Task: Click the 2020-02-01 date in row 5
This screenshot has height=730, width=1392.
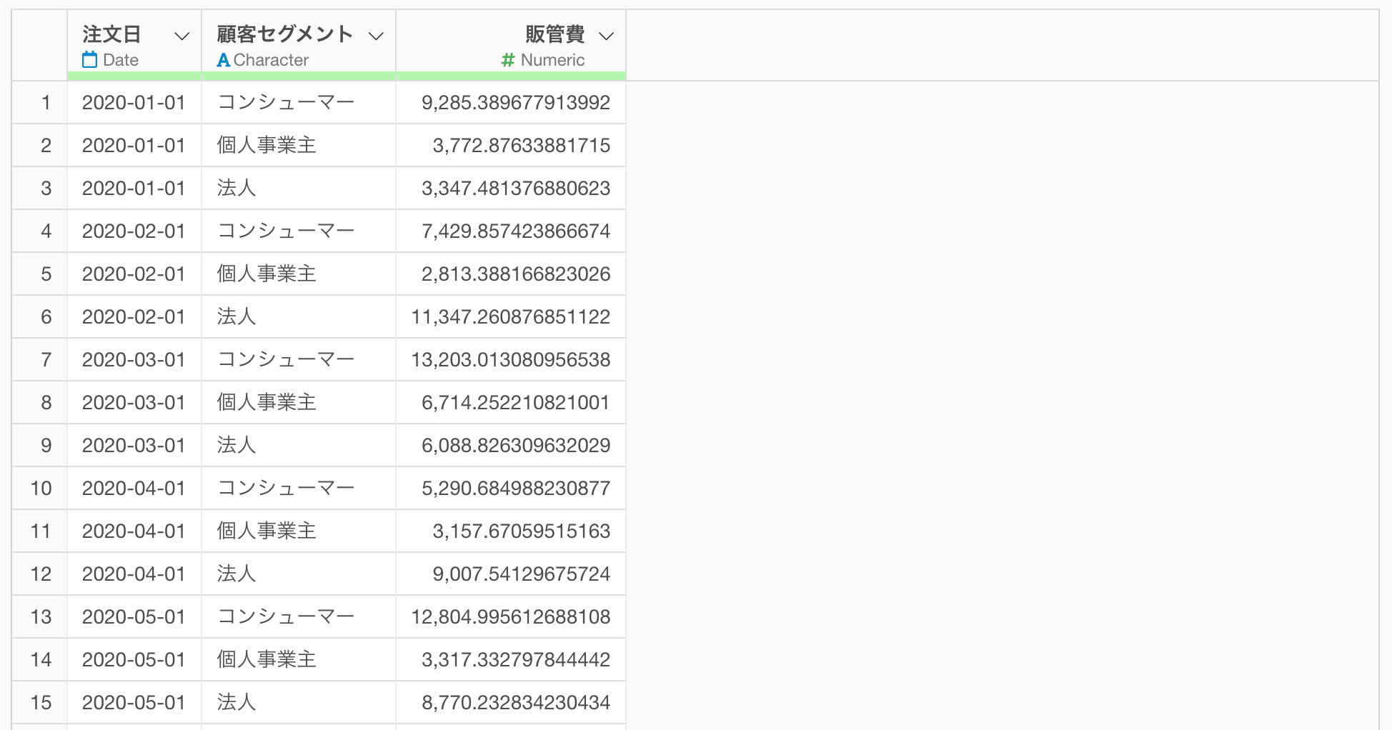Action: click(x=134, y=274)
